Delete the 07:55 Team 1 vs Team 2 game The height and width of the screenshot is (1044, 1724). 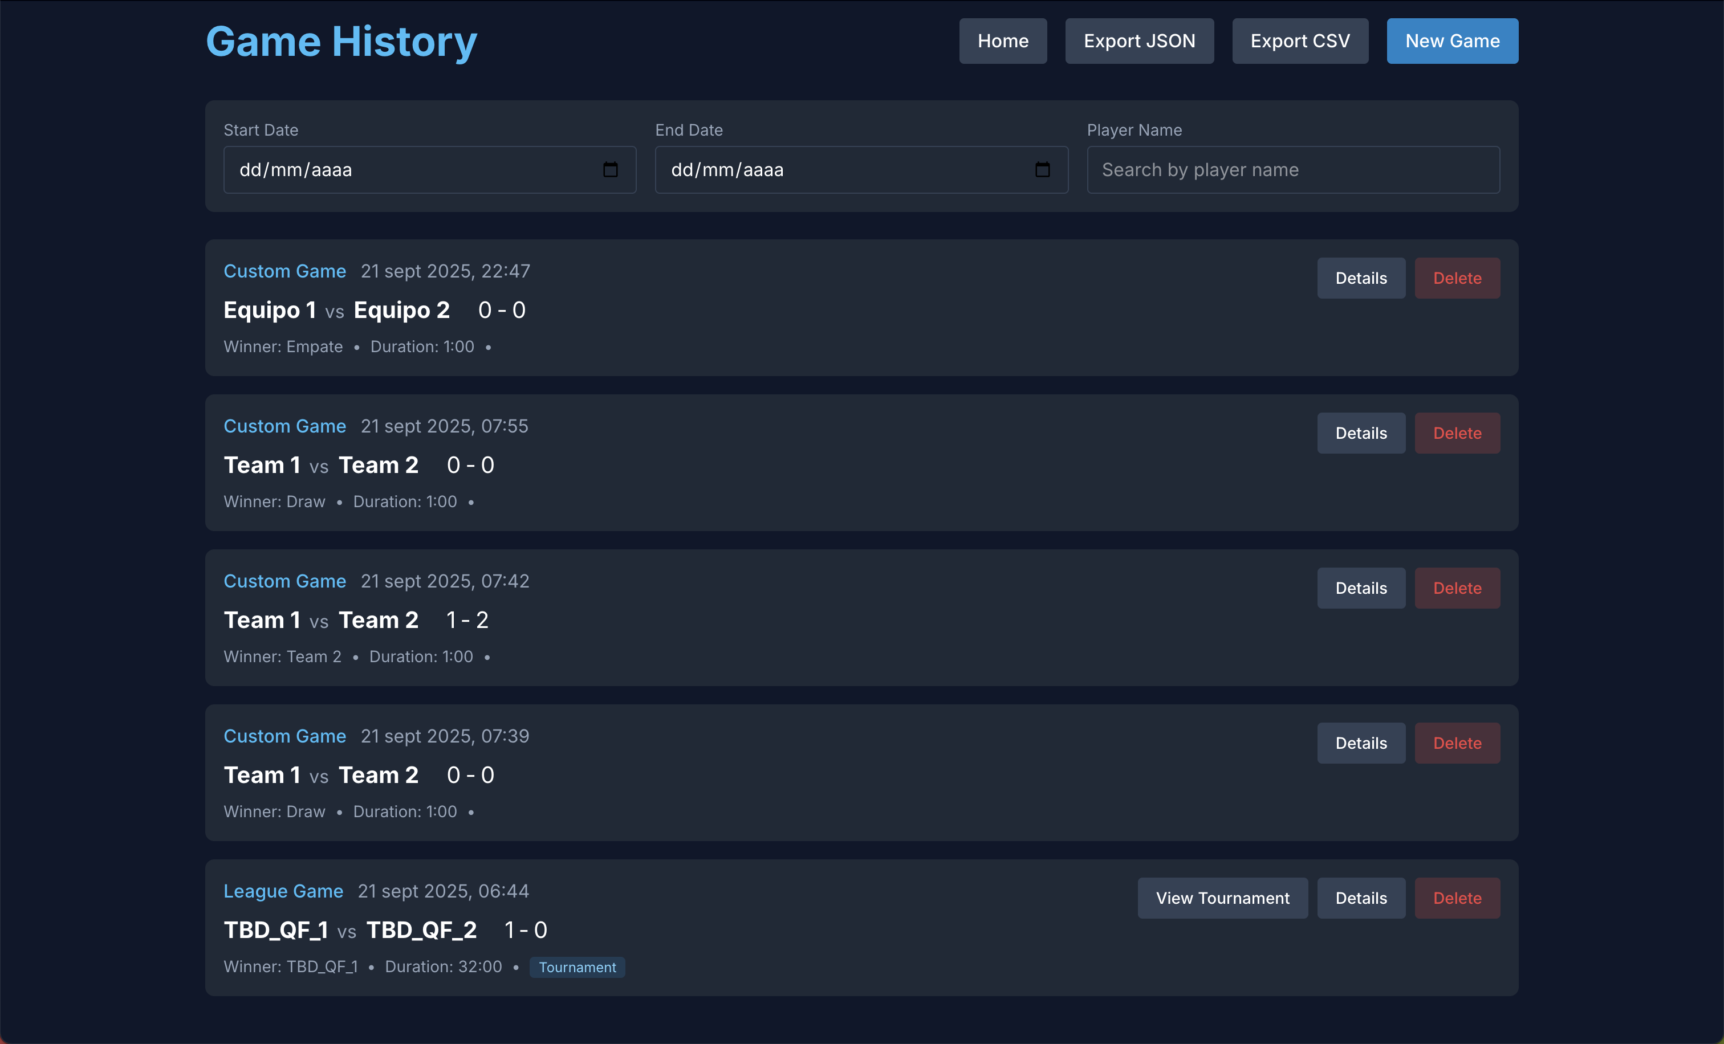pos(1457,433)
